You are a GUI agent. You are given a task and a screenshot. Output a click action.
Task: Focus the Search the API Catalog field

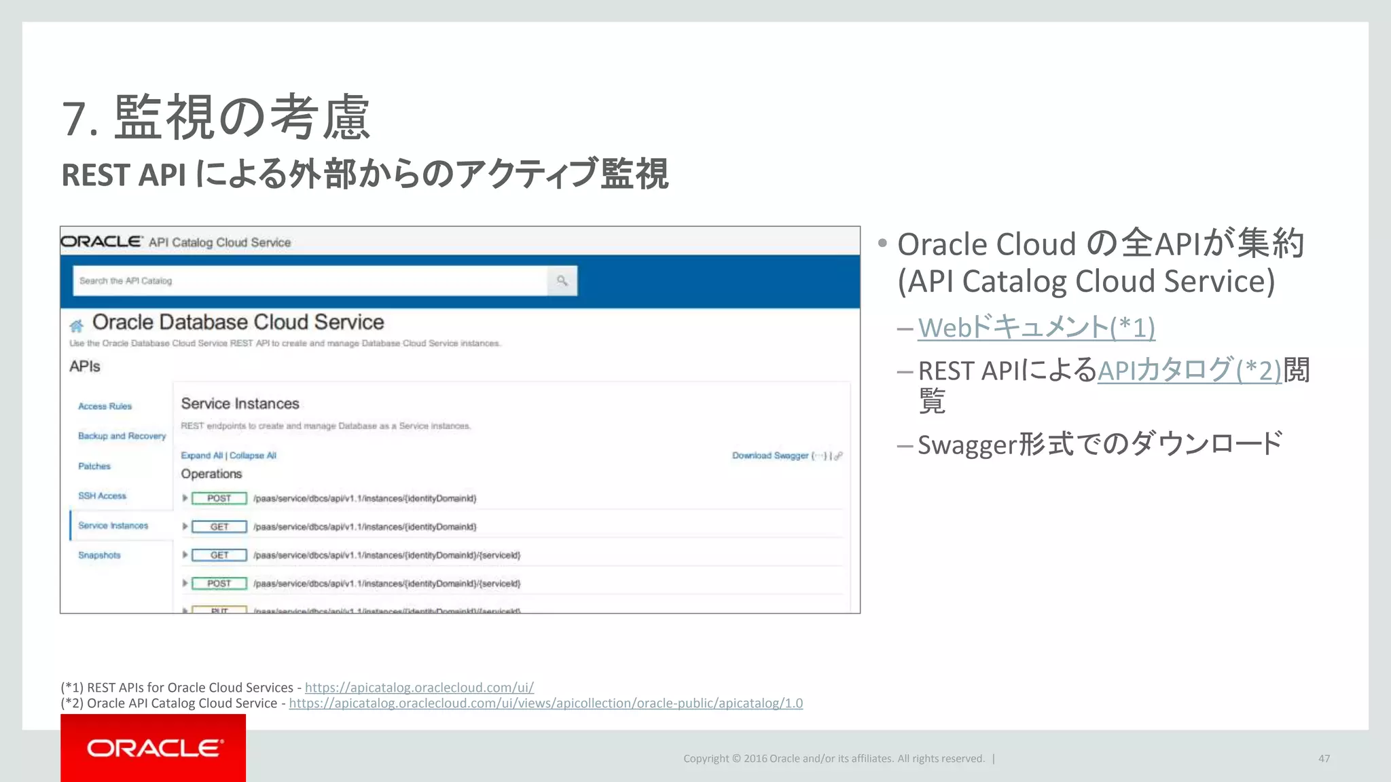point(310,280)
